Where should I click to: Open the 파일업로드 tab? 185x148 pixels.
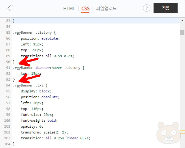point(106,8)
